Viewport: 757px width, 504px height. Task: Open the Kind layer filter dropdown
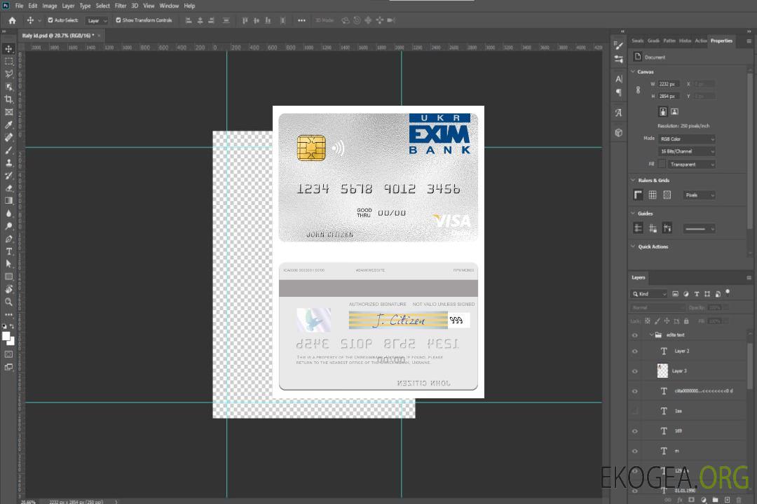(x=649, y=294)
